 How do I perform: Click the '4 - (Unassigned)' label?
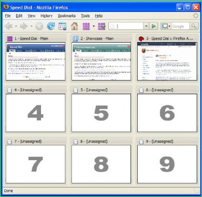pos(28,90)
